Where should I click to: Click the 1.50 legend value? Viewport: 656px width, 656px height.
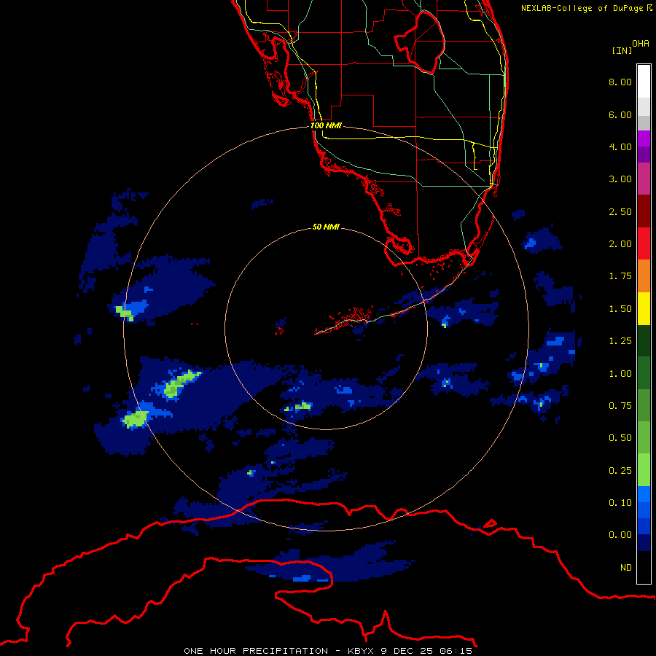tap(620, 309)
